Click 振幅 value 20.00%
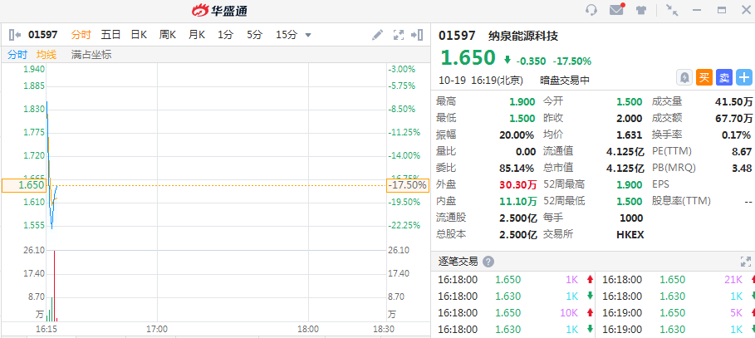This screenshot has width=755, height=338. tap(517, 135)
